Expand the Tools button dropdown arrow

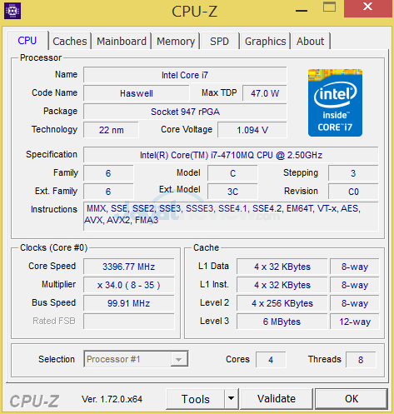pos(231,399)
